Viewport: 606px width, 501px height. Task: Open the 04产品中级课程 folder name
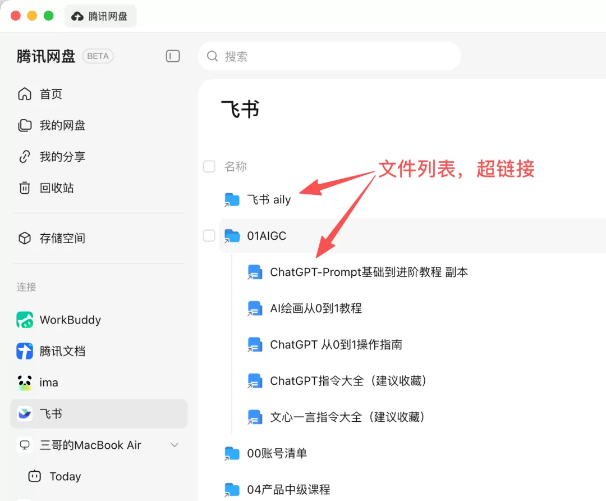coord(289,489)
